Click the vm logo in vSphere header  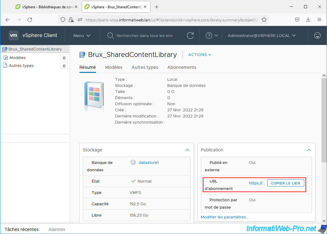[x=13, y=35]
